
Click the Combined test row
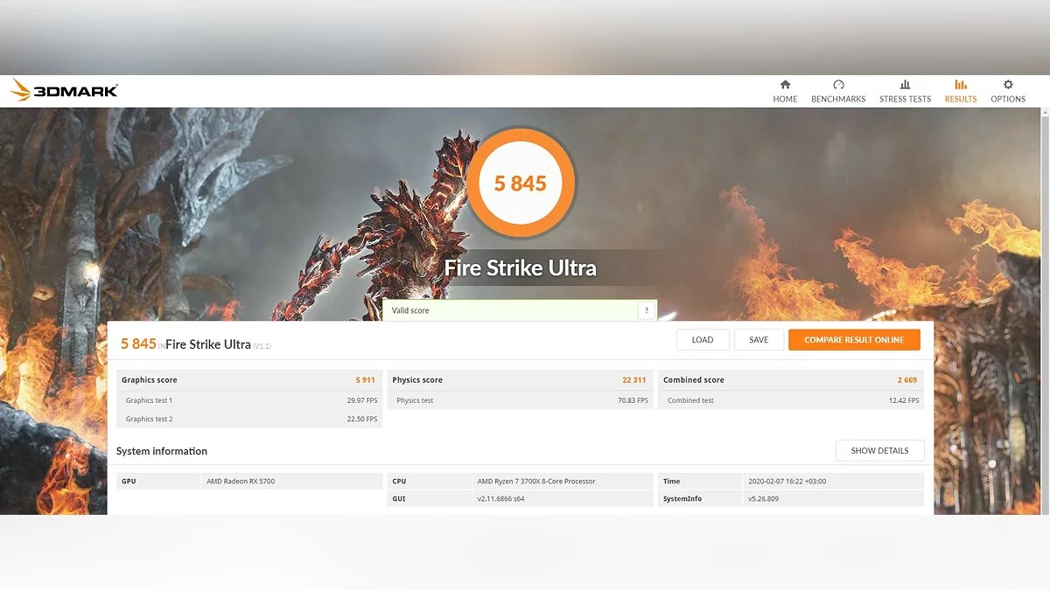791,400
